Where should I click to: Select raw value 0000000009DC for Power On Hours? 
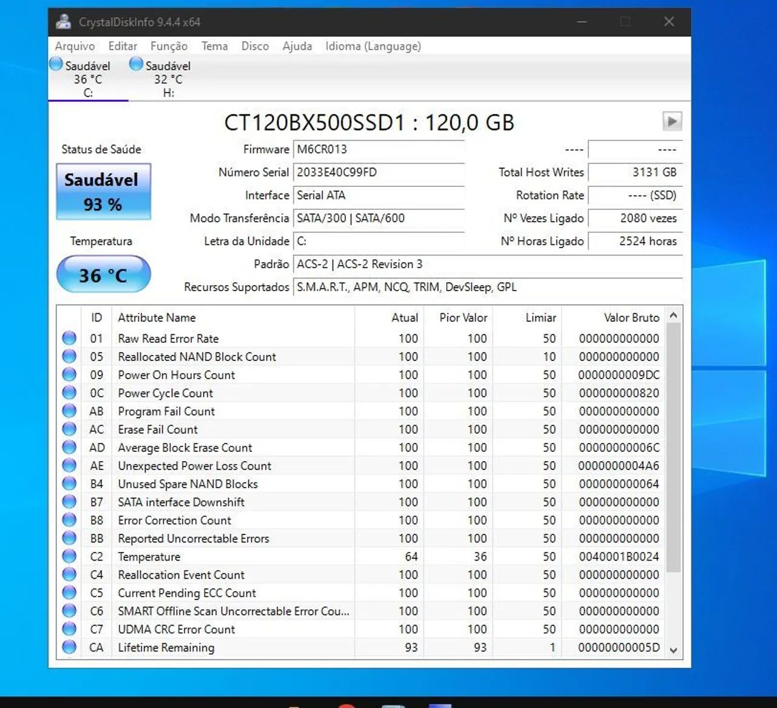point(619,375)
